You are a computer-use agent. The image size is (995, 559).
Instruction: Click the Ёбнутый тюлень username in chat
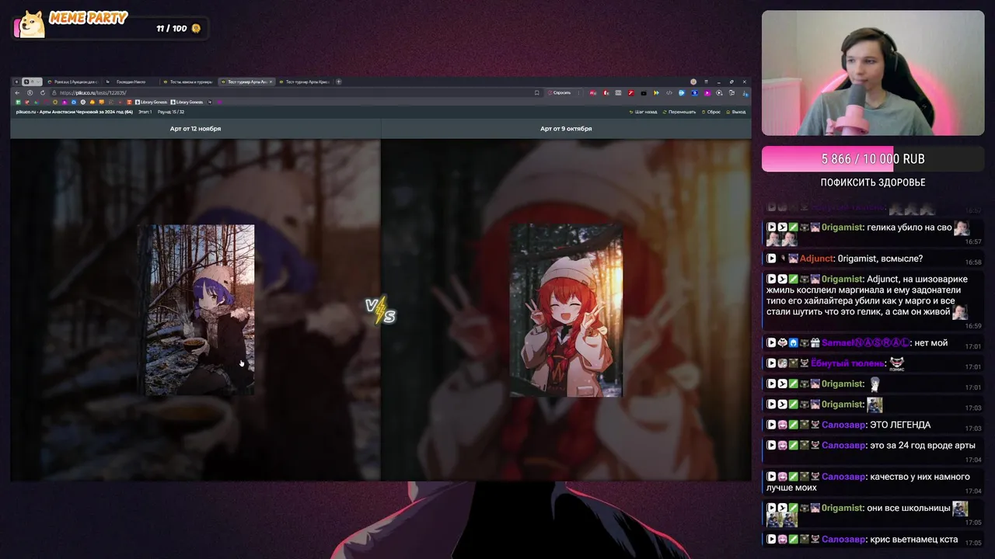pyautogui.click(x=848, y=363)
